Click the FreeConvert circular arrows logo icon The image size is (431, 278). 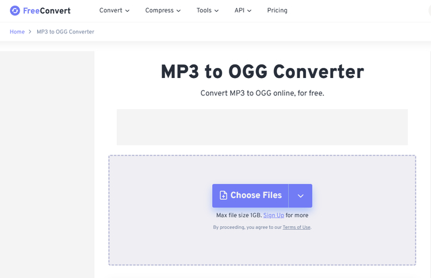15,11
